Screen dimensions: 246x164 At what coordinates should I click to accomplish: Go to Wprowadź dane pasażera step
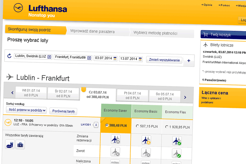pyautogui.click(x=98, y=31)
